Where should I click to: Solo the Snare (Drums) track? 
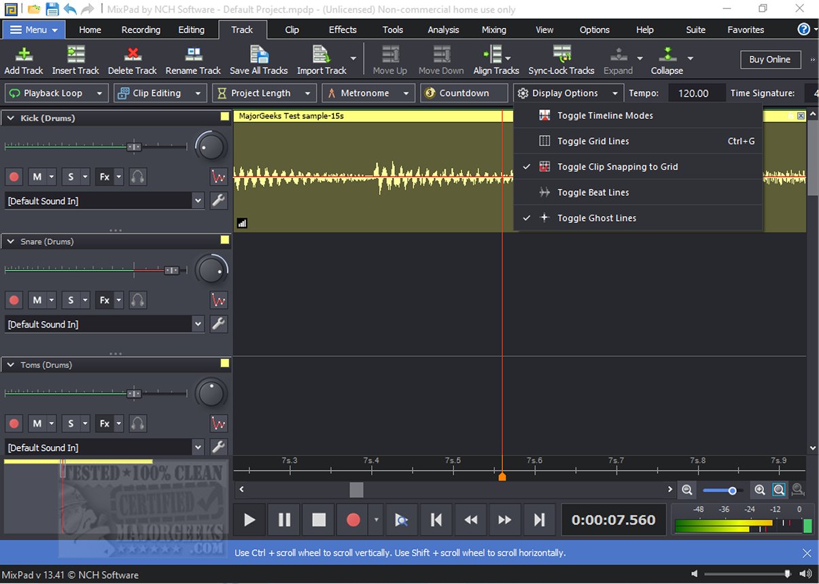[71, 300]
